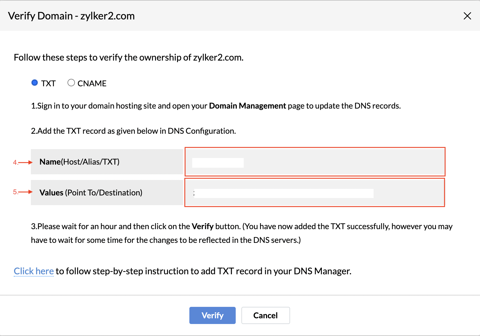Click the white redacted block in Values field
Screen dimensions: 480x336
[284, 193]
